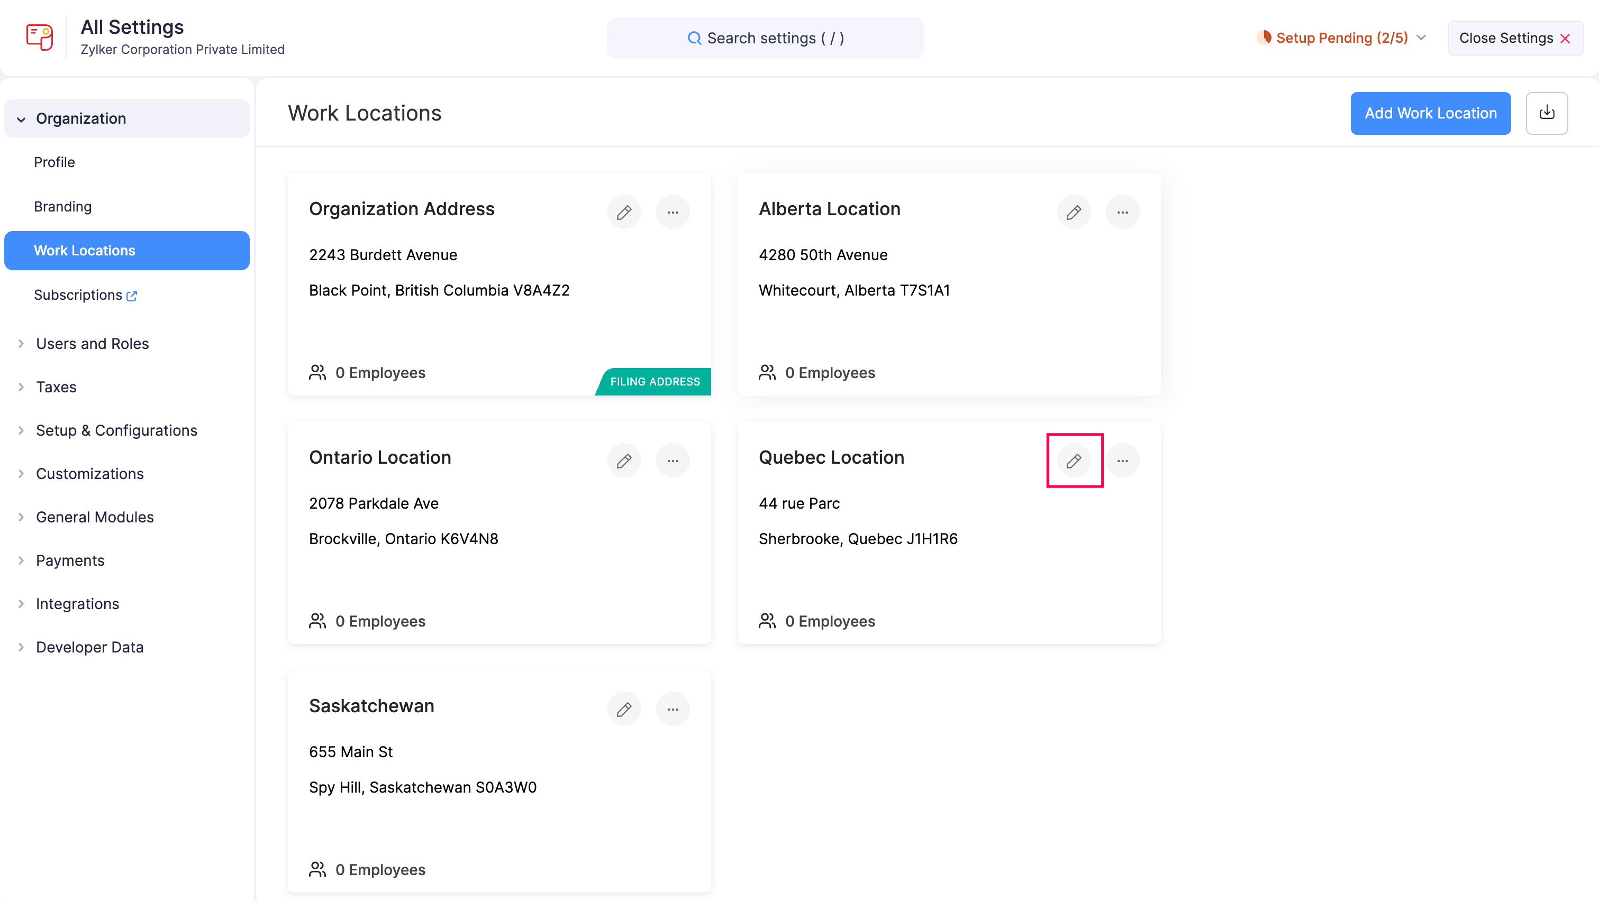Edit the Alberta Location details

1074,212
